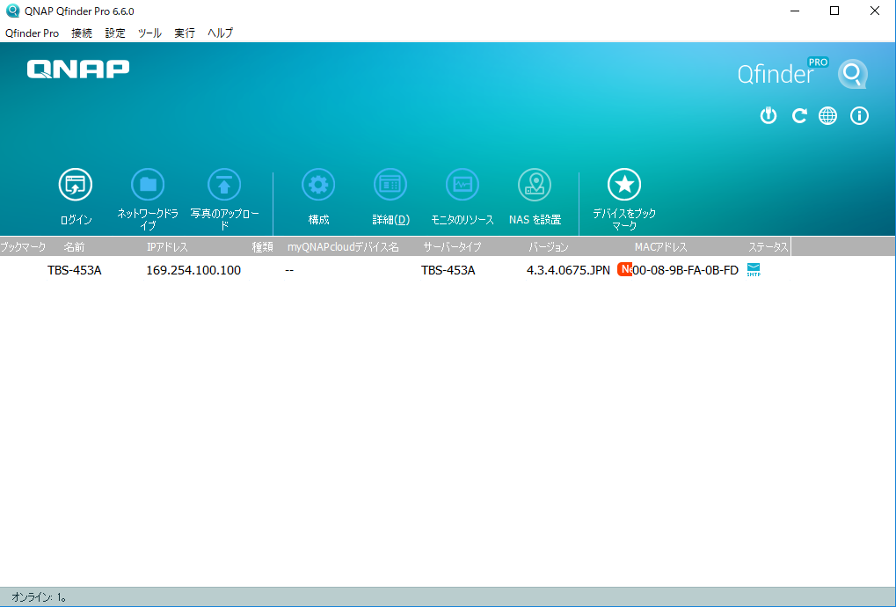Open the 実行 menu

tap(185, 33)
